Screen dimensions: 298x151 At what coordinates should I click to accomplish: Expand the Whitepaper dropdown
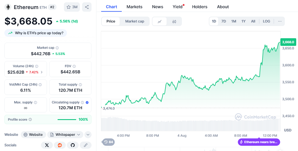point(65,135)
